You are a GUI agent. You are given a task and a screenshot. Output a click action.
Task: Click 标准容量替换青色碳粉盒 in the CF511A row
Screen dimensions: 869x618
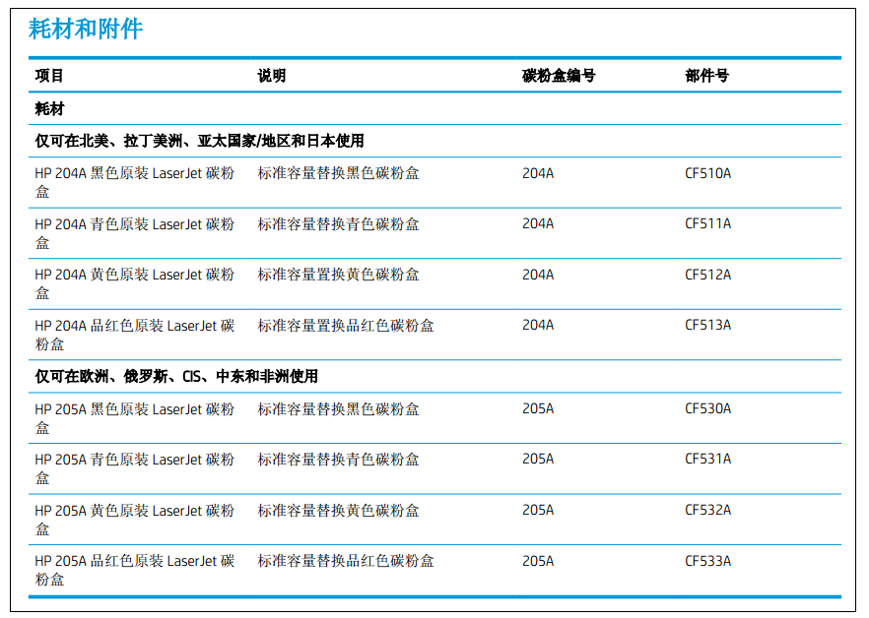pos(338,224)
